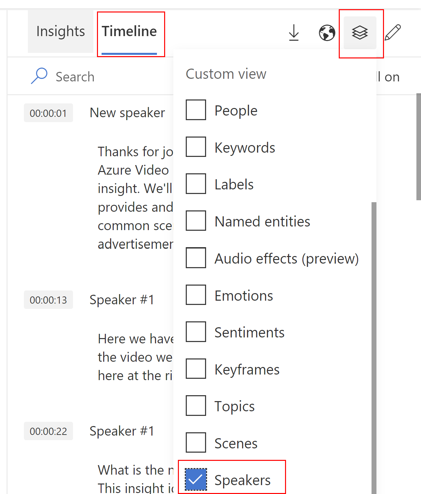Jump to timestamp 00:00:13
This screenshot has height=494, width=421.
48,300
